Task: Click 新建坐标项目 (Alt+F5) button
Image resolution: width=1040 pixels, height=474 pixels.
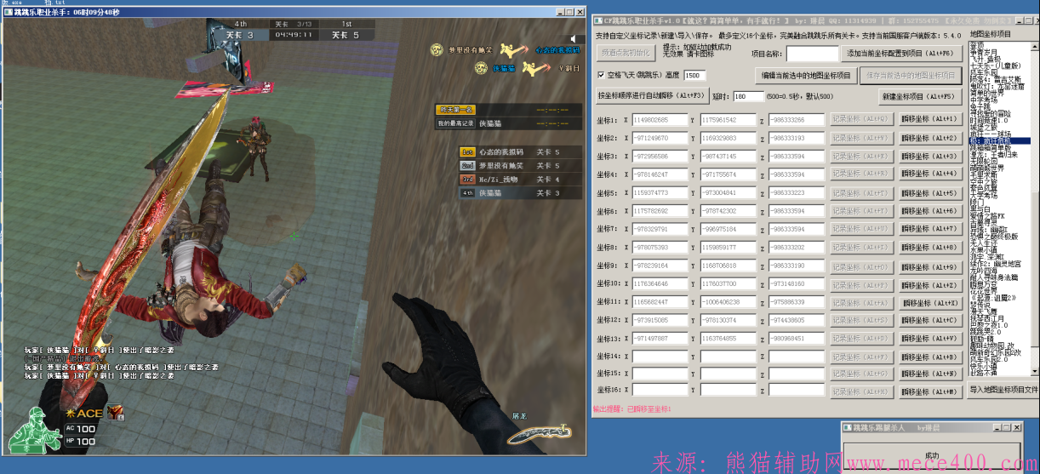Action: click(x=921, y=97)
